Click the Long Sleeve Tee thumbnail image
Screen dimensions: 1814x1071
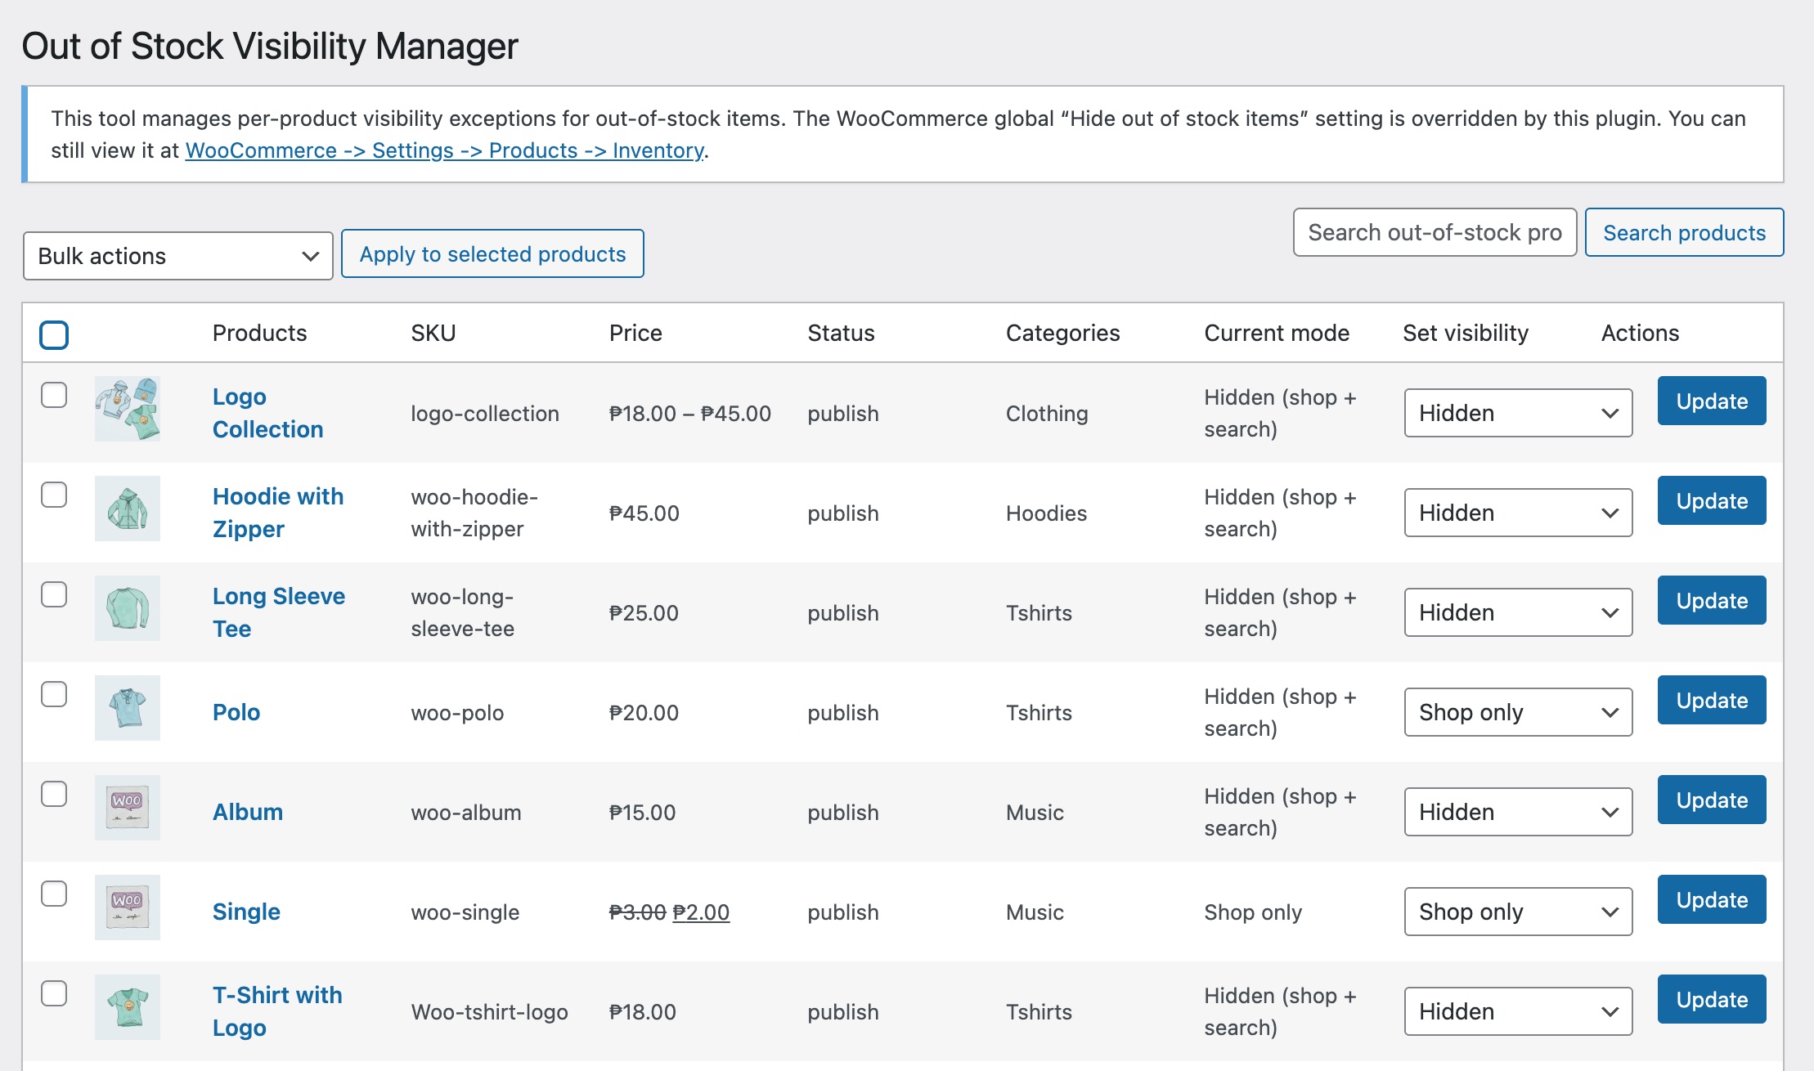click(x=127, y=608)
